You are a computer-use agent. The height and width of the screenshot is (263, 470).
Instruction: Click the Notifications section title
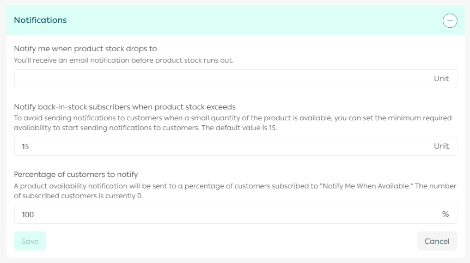pyautogui.click(x=40, y=20)
